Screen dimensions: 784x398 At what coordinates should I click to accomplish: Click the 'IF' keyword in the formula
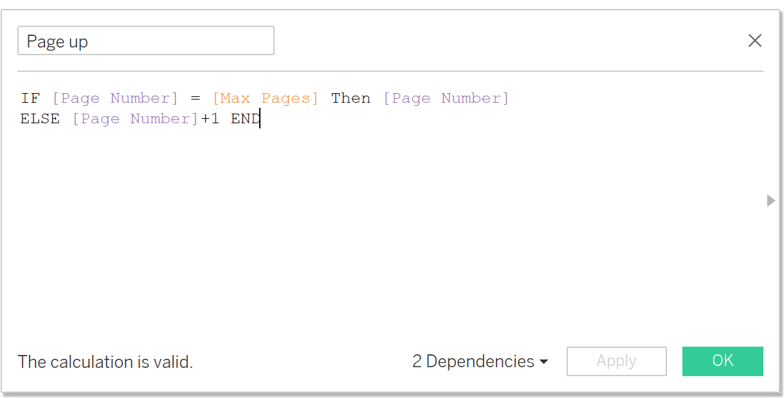pyautogui.click(x=30, y=98)
